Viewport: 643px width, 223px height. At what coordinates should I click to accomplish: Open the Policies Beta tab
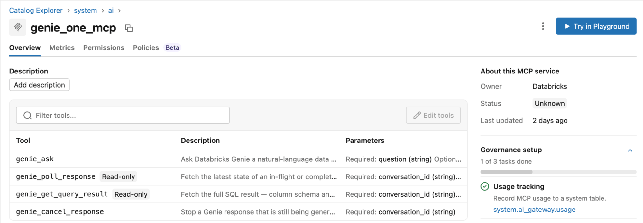pos(157,48)
